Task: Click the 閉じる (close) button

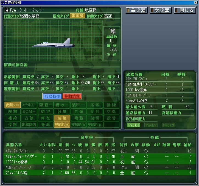Action: [x=185, y=10]
